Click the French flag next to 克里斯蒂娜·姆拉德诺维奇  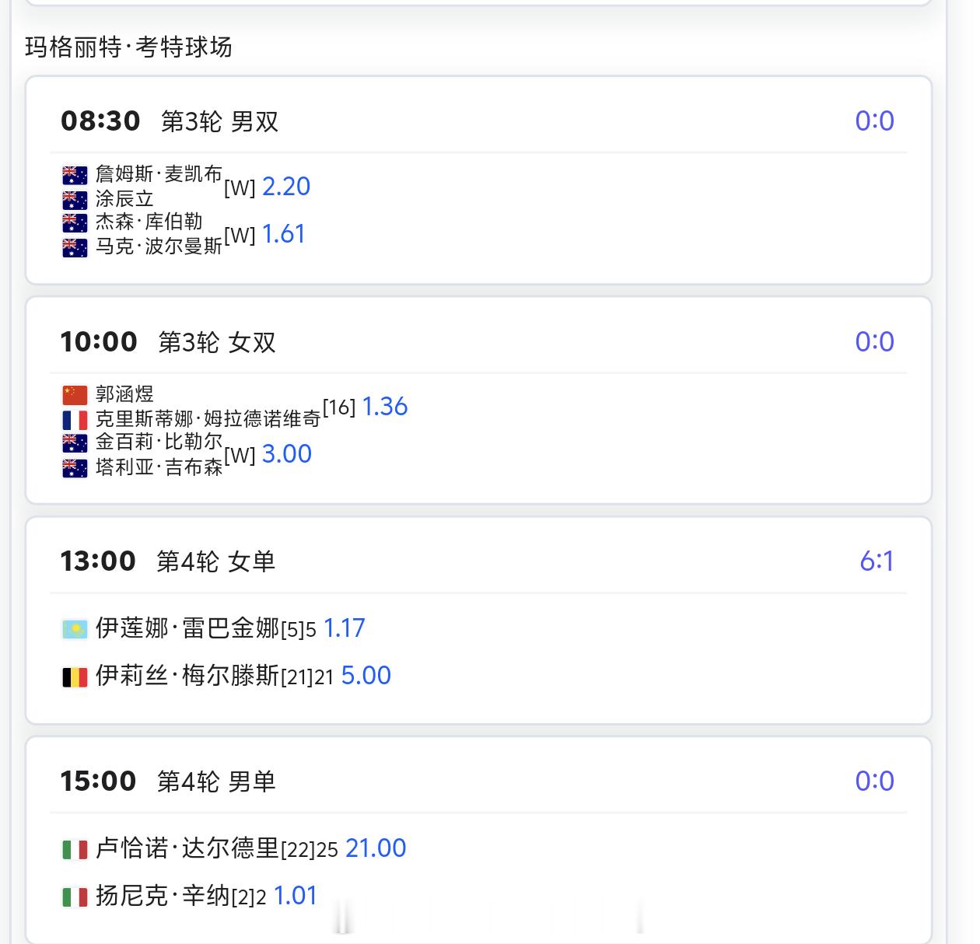(75, 418)
